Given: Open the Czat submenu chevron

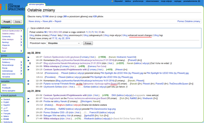Looking at the screenshot, I should 21,51.
